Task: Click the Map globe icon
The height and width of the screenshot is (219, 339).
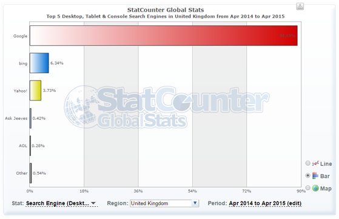Action: (x=315, y=188)
